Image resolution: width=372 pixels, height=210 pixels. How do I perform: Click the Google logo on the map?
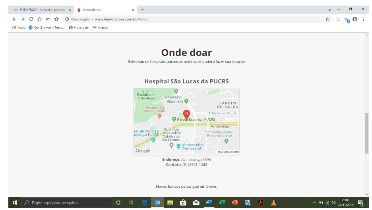(x=143, y=151)
